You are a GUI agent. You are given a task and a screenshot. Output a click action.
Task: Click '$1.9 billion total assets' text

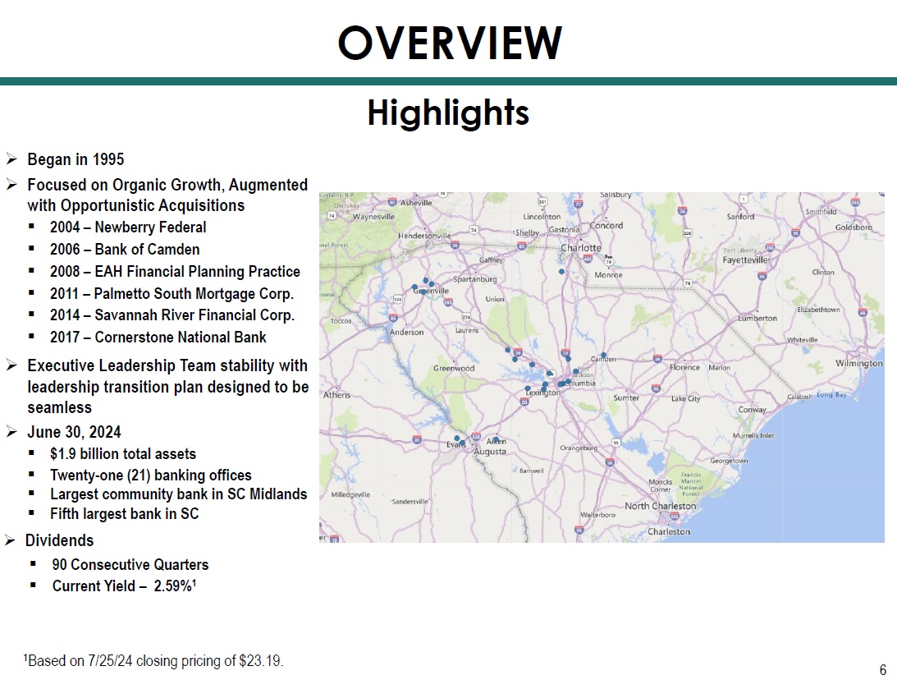click(x=123, y=454)
